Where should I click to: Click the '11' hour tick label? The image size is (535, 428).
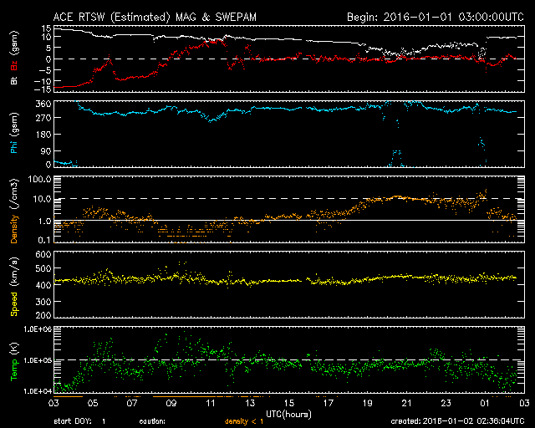tap(211, 403)
